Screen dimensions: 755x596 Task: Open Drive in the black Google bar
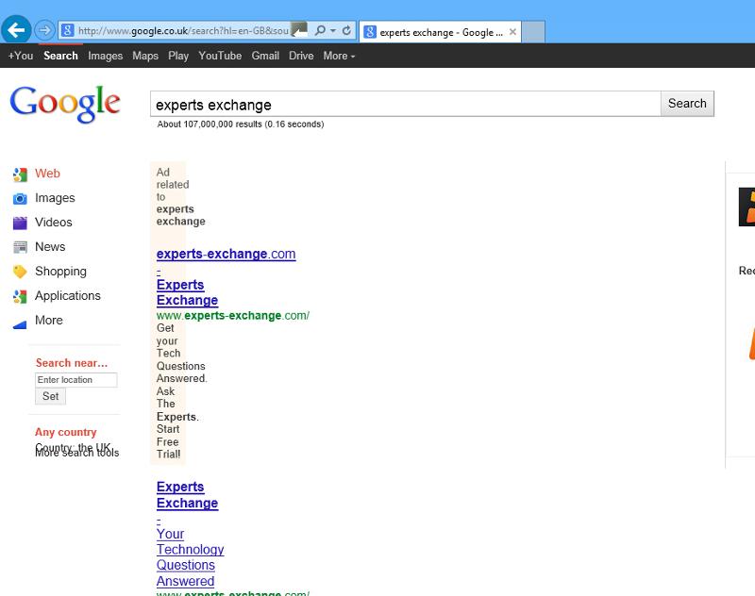tap(301, 56)
